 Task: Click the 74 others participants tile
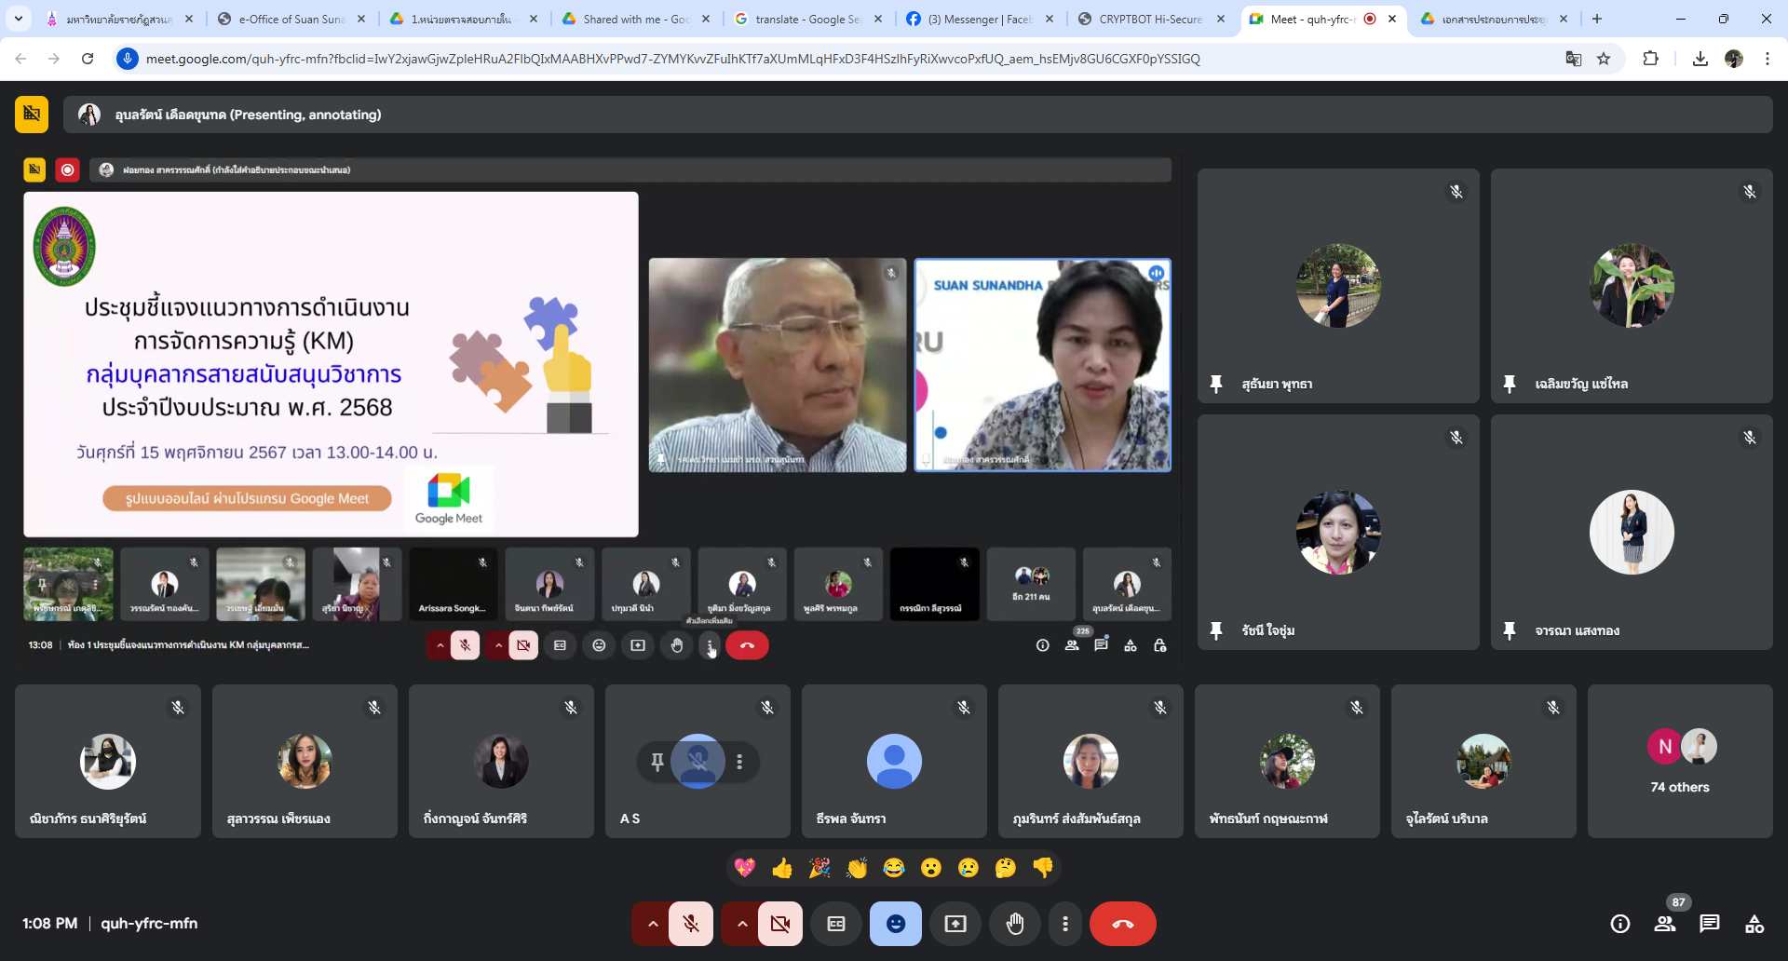point(1680,762)
